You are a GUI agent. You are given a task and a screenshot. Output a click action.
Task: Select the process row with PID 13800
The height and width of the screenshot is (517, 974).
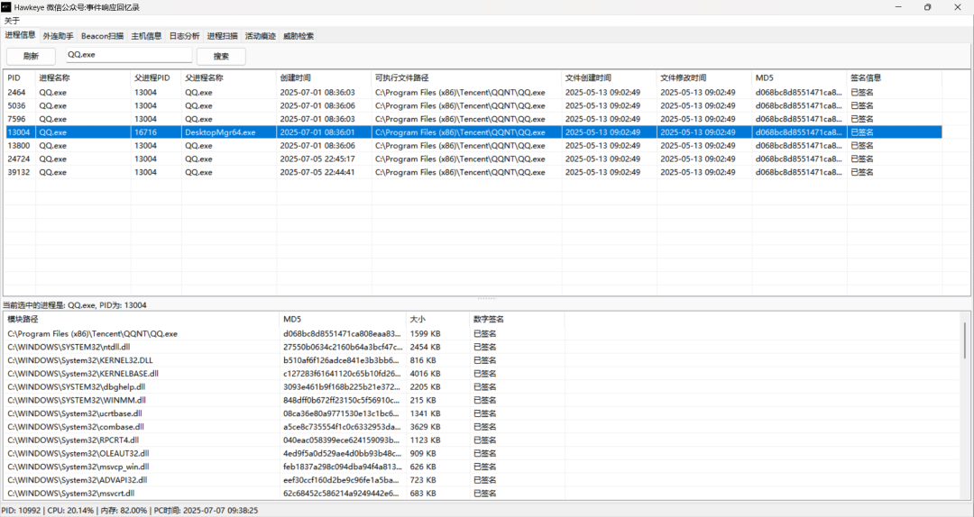[473, 146]
